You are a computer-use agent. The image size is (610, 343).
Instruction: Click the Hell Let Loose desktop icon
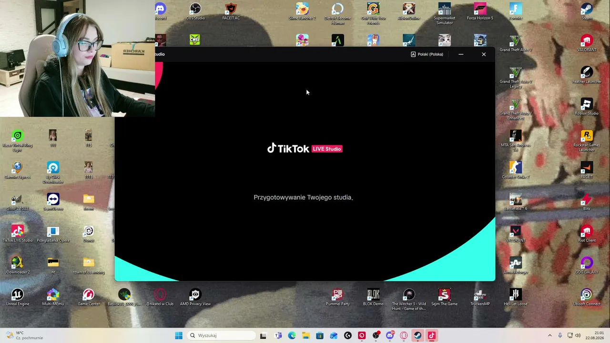pyautogui.click(x=516, y=297)
